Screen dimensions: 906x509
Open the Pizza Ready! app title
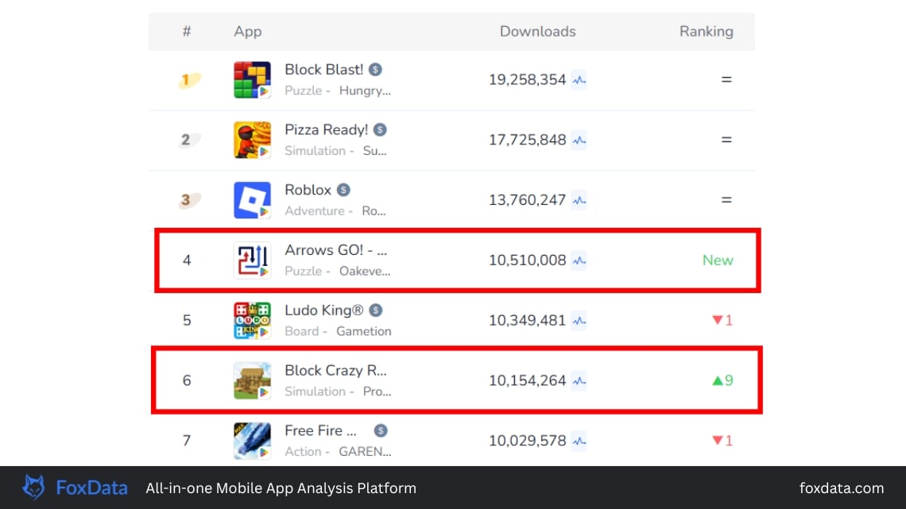tap(326, 130)
